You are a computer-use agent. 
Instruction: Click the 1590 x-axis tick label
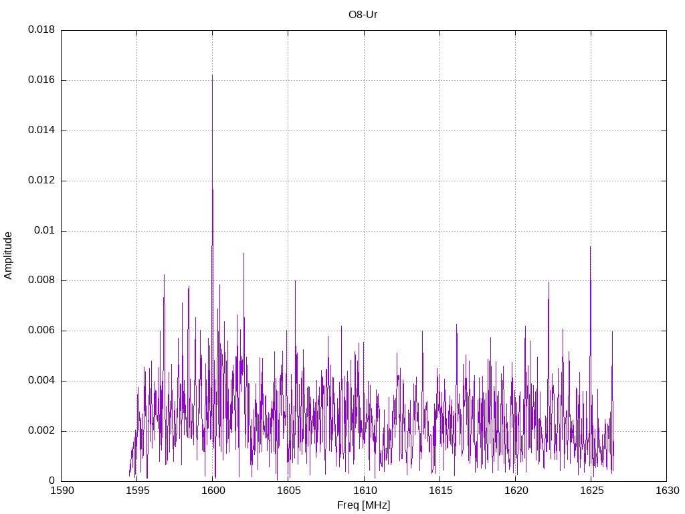coord(62,491)
